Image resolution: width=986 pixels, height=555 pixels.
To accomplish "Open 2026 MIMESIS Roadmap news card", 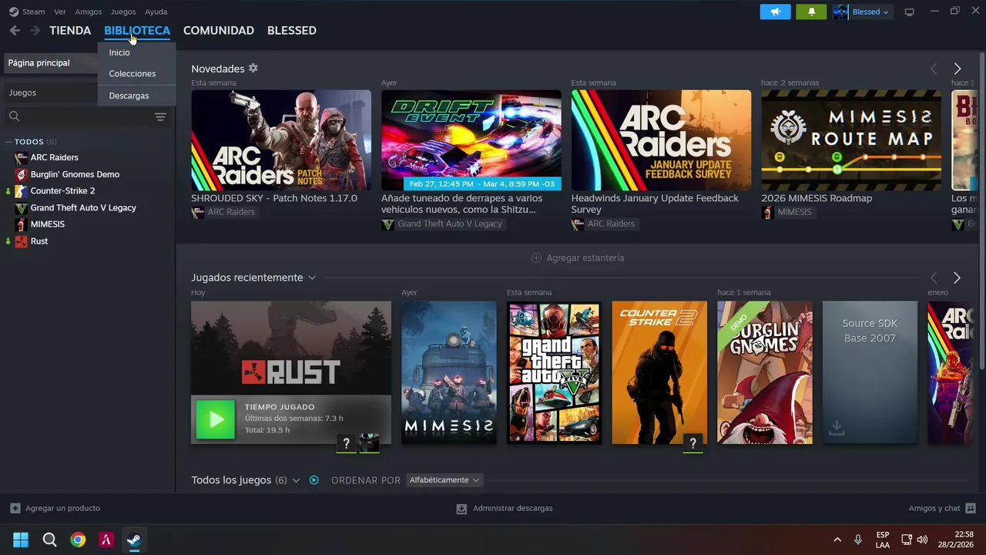I will coord(851,140).
